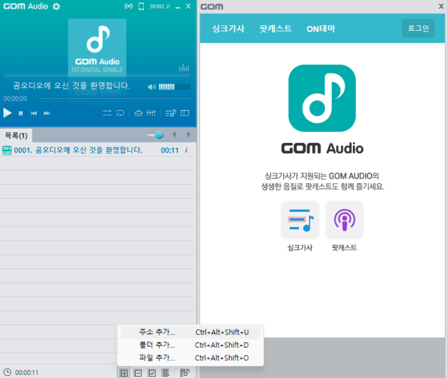This screenshot has height=378, width=447.
Task: Adjust the playlist size slider knob
Action: [x=159, y=135]
